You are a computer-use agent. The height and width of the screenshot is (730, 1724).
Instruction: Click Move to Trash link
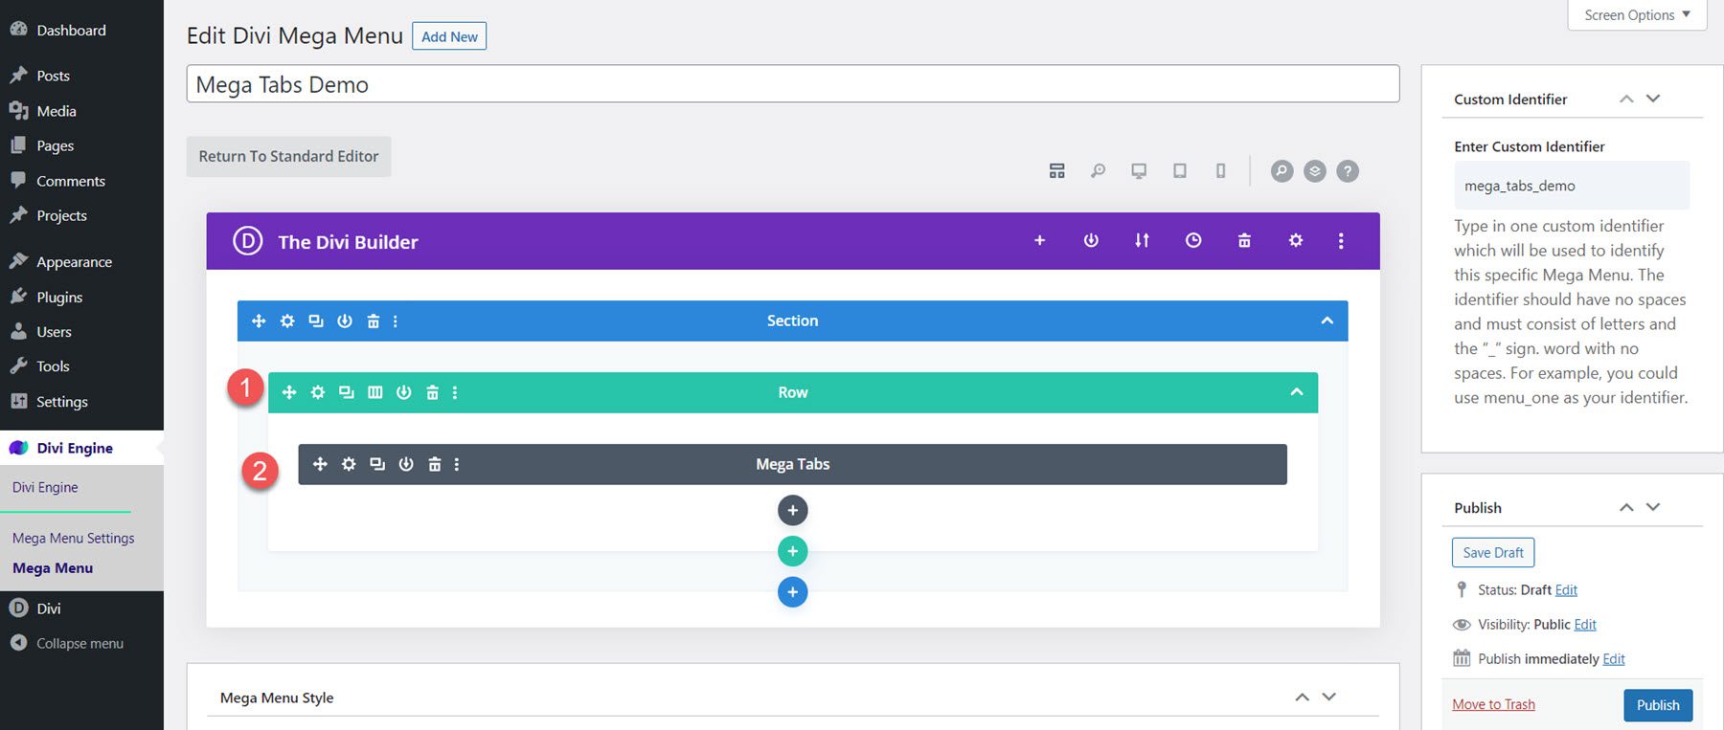coord(1493,705)
